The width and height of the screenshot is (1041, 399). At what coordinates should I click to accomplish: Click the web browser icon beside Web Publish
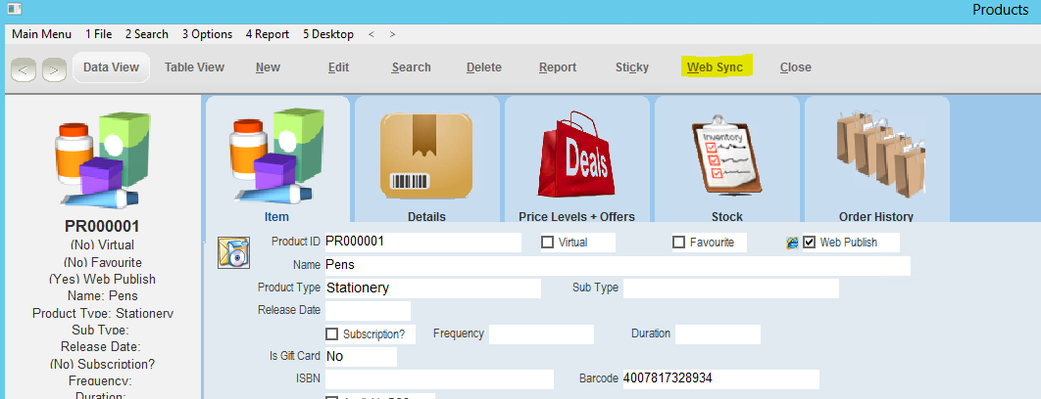[x=792, y=243]
